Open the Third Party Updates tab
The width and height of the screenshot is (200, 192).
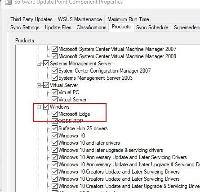(x=31, y=19)
